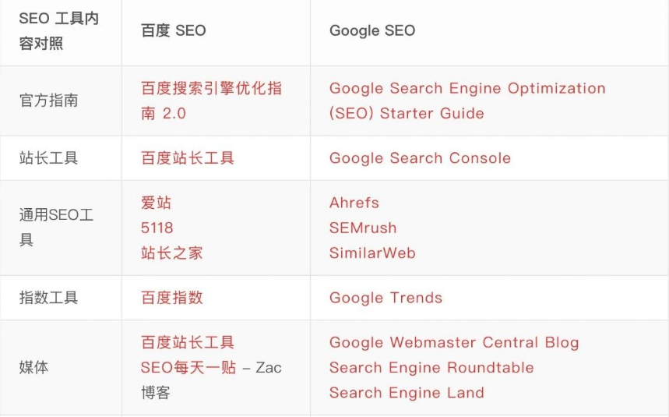Open Google Webmaster Central Blog link
The height and width of the screenshot is (417, 669).
(454, 342)
